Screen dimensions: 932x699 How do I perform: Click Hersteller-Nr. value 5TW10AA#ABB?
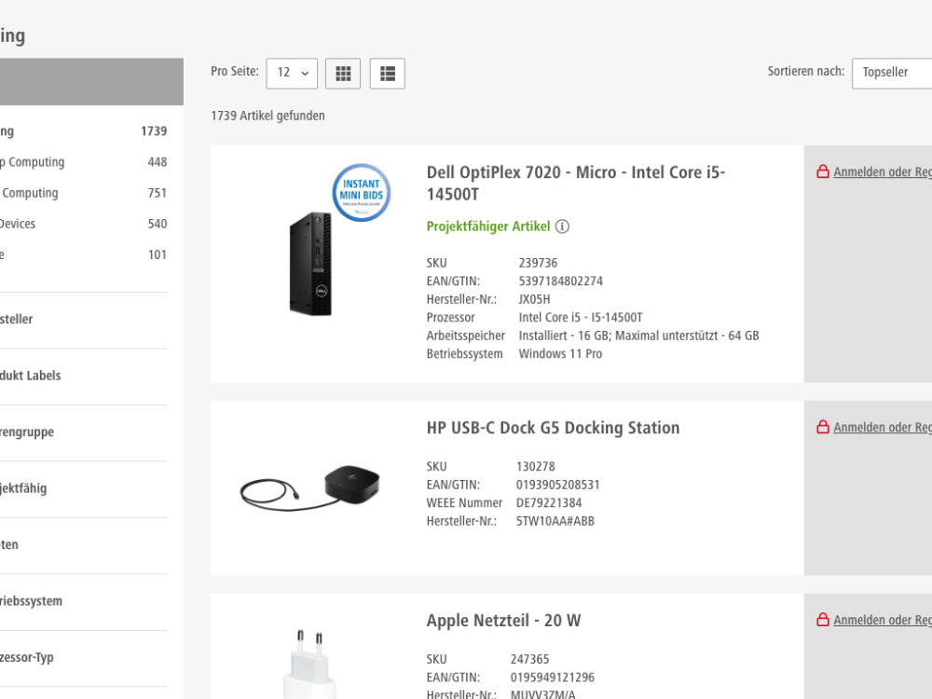[x=555, y=522]
